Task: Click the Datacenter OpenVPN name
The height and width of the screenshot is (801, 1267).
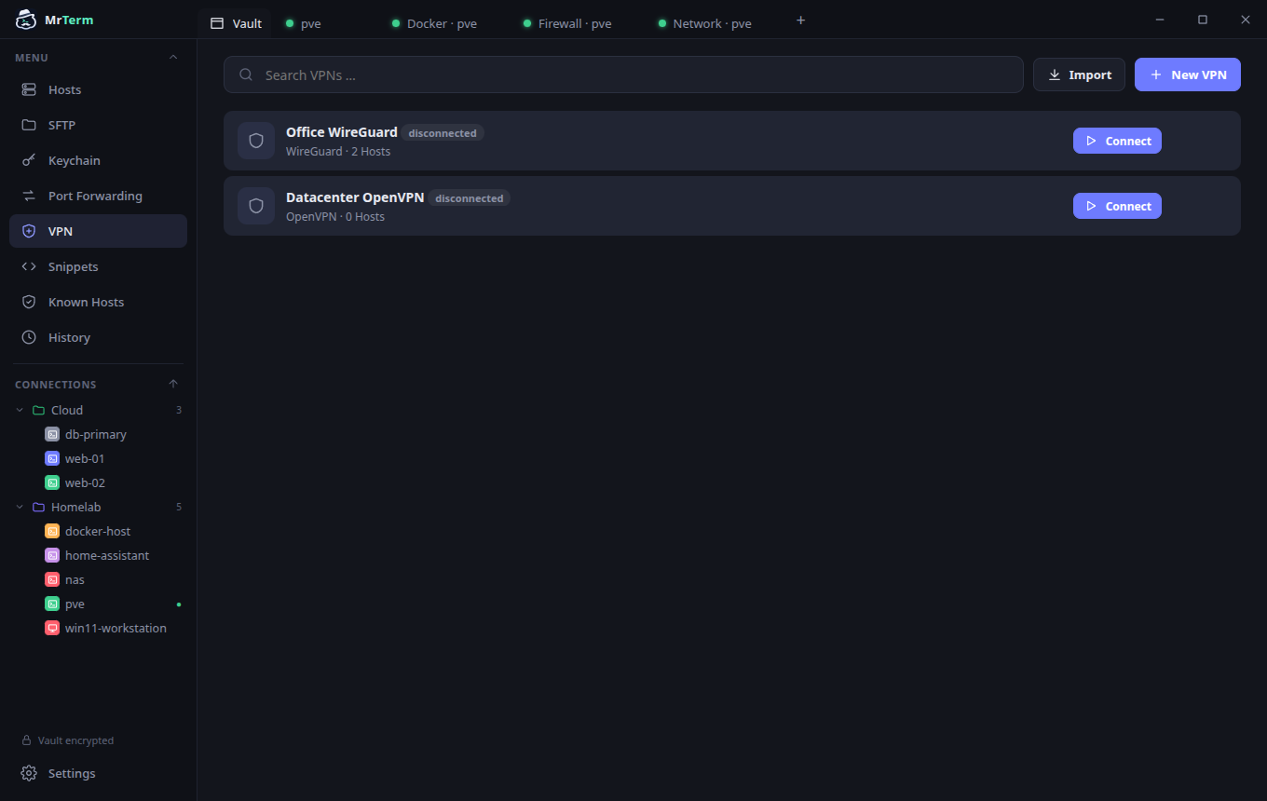Action: (355, 197)
